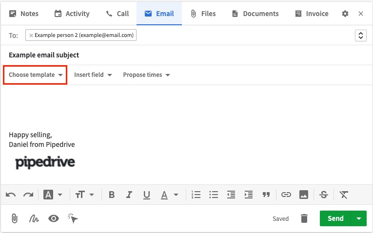Clear text formatting
The image size is (373, 233).
coord(344,195)
